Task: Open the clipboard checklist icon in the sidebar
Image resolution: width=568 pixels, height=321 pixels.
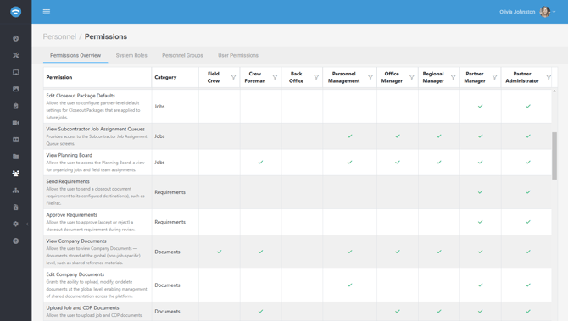Action: pos(15,106)
